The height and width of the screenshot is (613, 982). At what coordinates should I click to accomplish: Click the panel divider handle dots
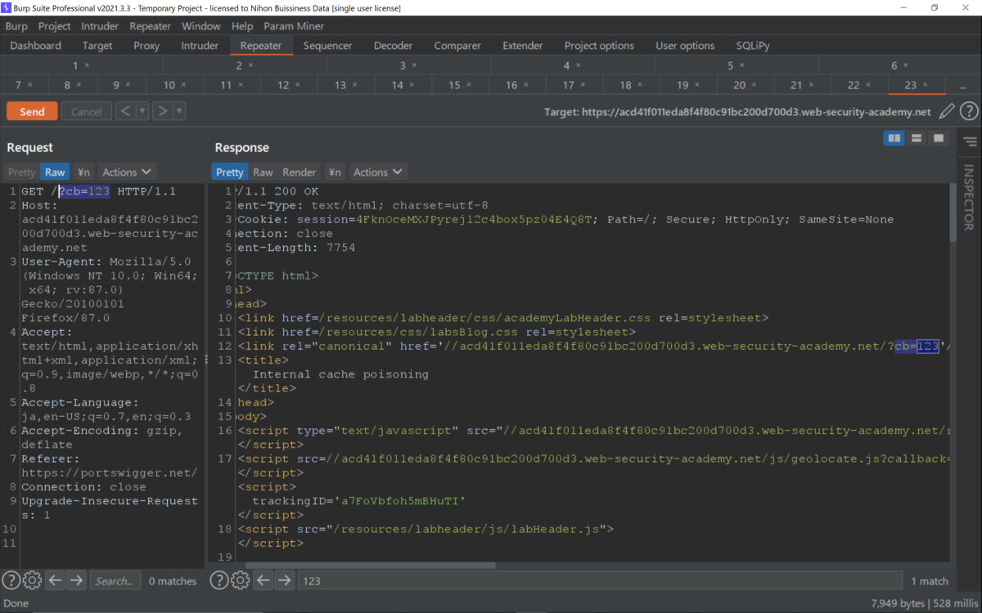point(206,360)
